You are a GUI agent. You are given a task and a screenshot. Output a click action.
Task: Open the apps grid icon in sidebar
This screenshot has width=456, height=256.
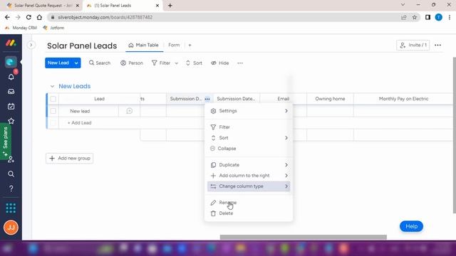pos(11,208)
